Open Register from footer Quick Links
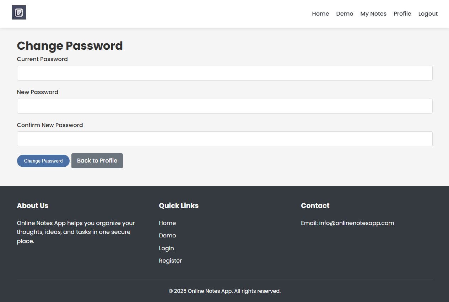 click(170, 260)
